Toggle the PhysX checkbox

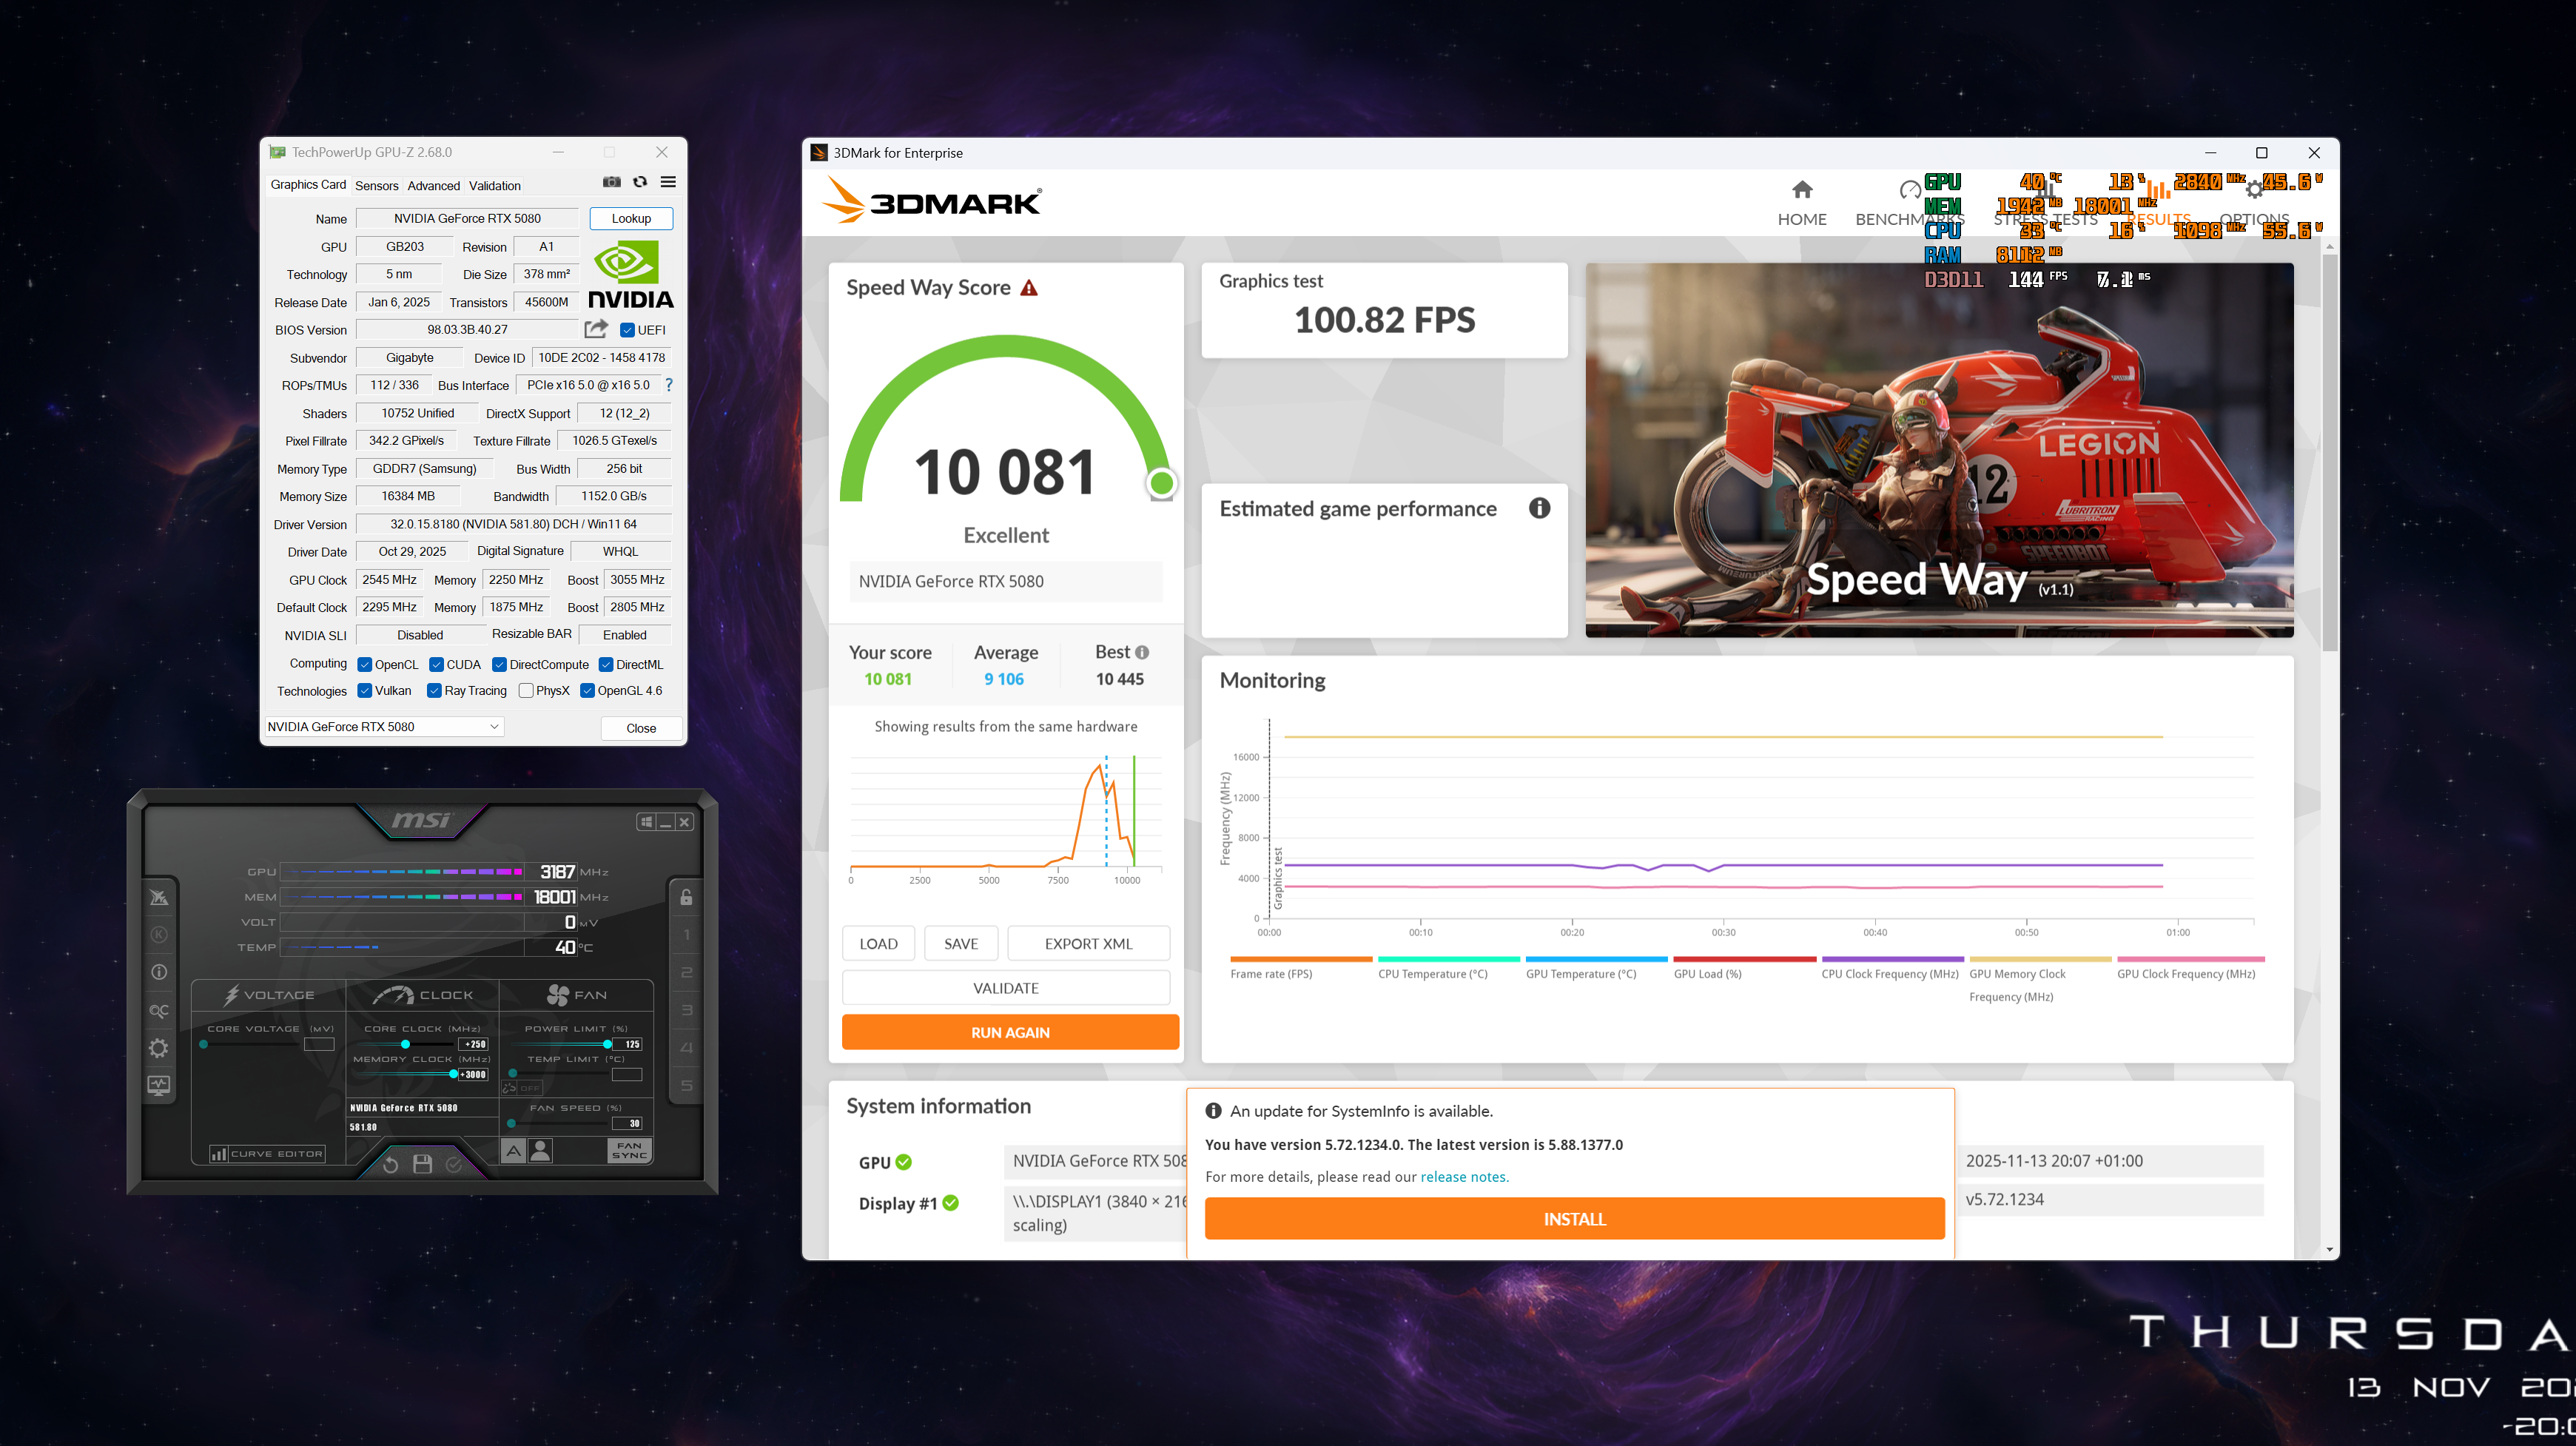(526, 691)
